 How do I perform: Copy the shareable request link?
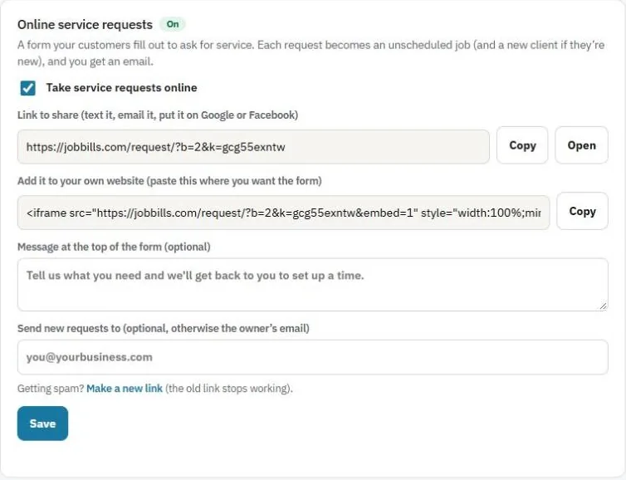click(x=522, y=145)
